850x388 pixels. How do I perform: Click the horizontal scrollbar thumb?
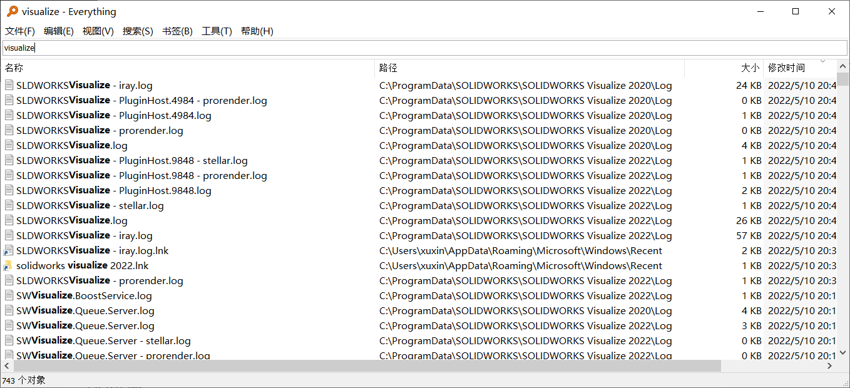point(367,365)
